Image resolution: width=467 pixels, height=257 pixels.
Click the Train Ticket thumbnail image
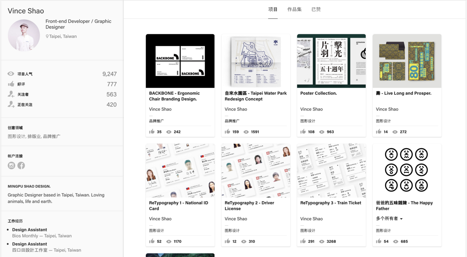pos(331,171)
